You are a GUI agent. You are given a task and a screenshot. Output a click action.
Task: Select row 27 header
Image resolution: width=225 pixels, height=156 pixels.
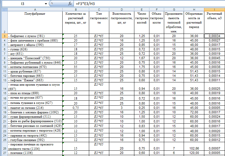[5, 153]
